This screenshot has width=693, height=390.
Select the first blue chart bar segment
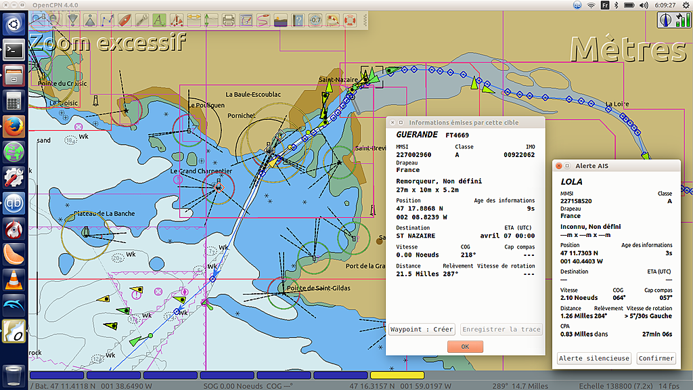pyautogui.click(x=57, y=375)
